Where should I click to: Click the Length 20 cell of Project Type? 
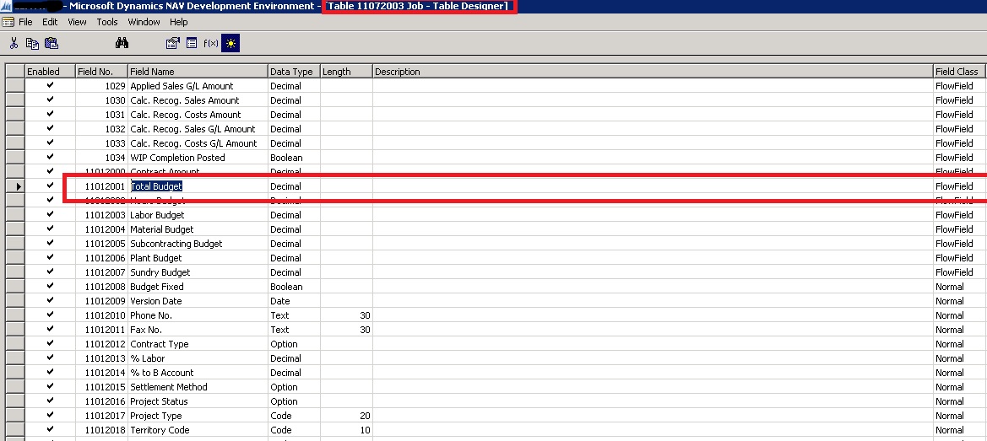point(347,415)
